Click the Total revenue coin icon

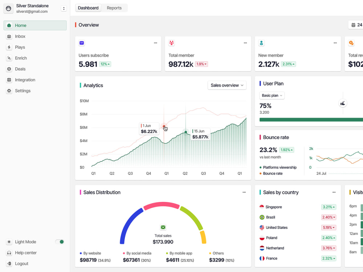pos(351,43)
